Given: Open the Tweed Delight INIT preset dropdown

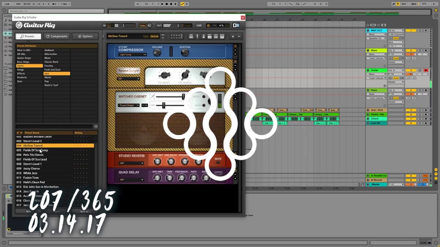Looking at the screenshot, I should [x=129, y=79].
